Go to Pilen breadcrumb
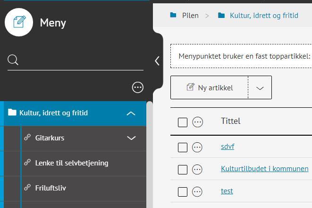The image size is (312, 208). 190,16
